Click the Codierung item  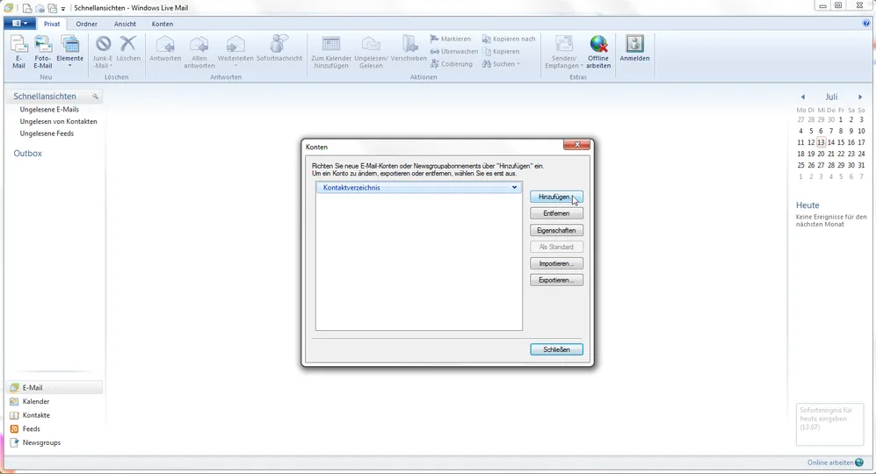(452, 64)
